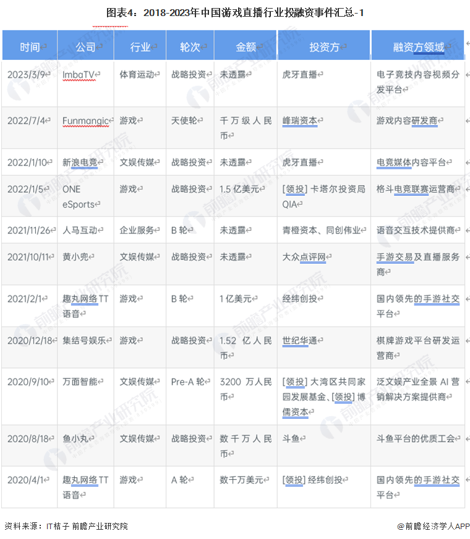Click the 公司 column header
Screen dimensions: 470x539
[86, 46]
